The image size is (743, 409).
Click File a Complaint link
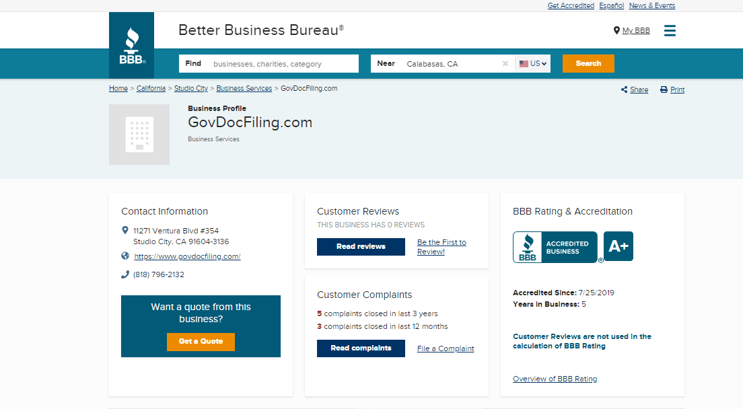446,348
